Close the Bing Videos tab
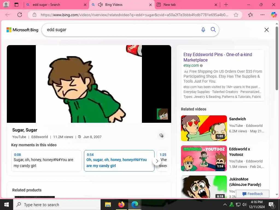This screenshot has height=210, width=280. pos(151,5)
